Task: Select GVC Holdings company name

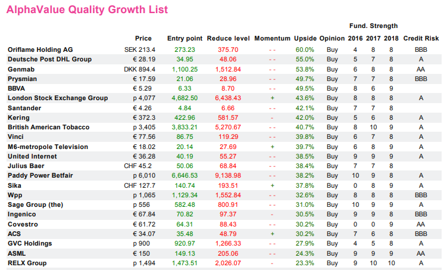Action: point(30,243)
